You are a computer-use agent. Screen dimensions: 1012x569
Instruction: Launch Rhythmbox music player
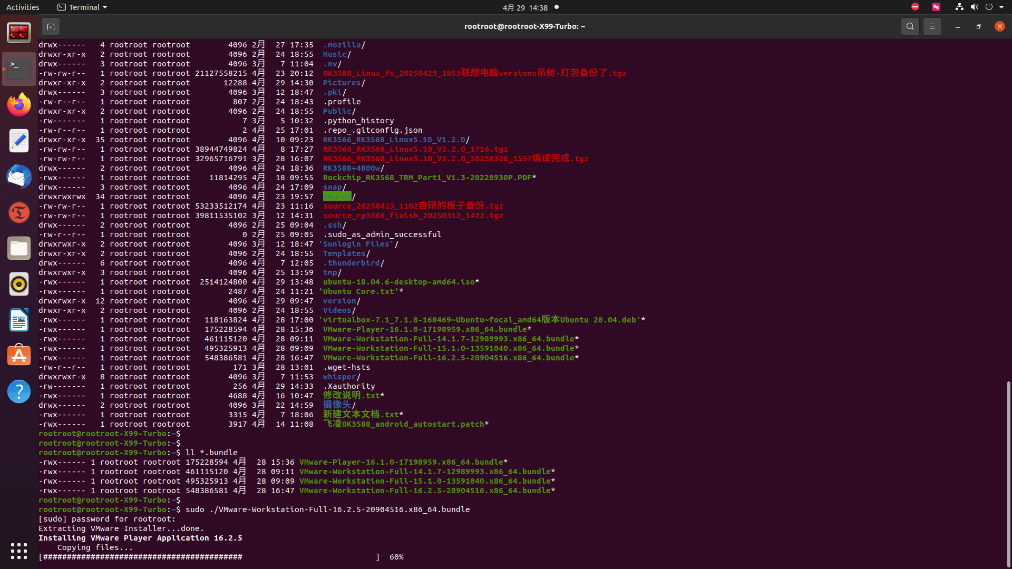[x=19, y=284]
